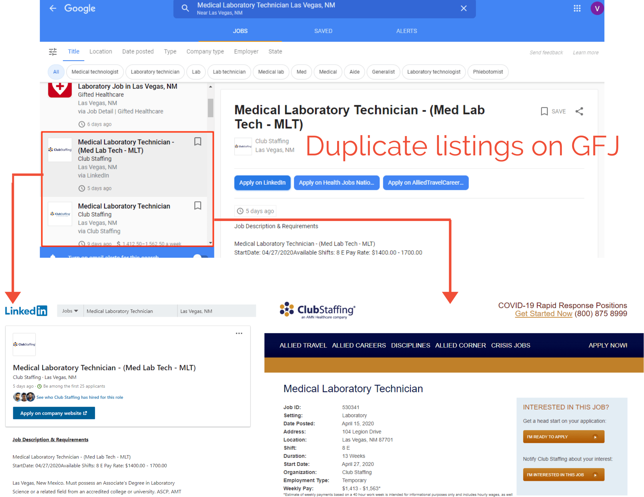The image size is (644, 497).
Task: Click the search magnifier icon
Action: 185,8
